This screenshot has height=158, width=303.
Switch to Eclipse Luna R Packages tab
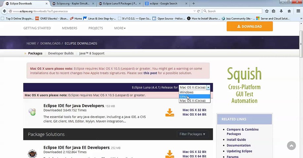click(120, 4)
